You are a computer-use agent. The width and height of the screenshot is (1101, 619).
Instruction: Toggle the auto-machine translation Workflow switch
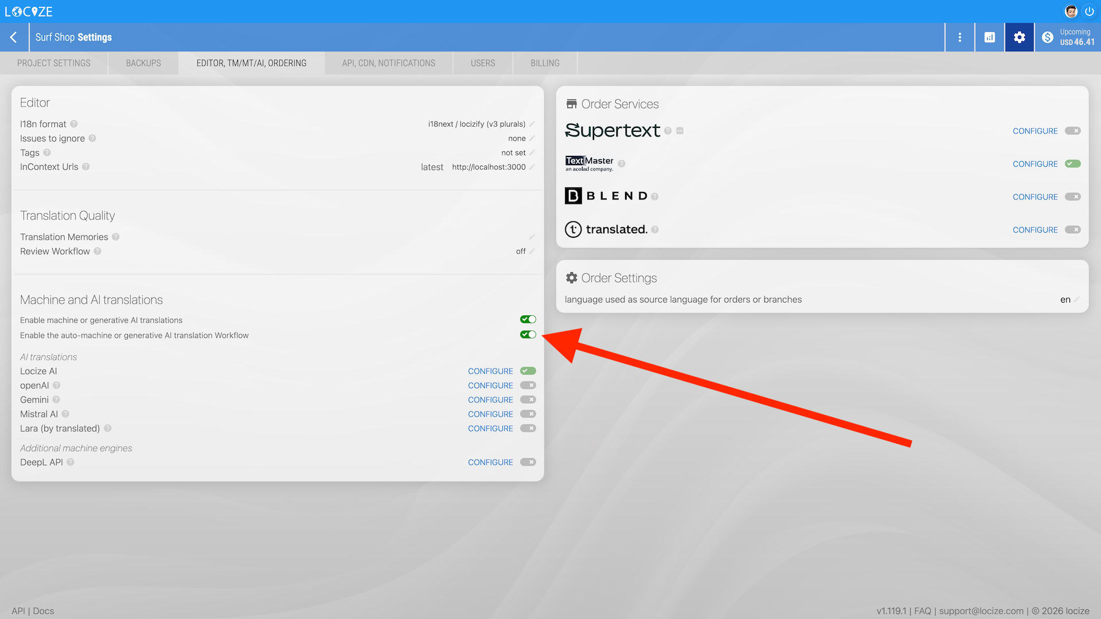tap(528, 335)
